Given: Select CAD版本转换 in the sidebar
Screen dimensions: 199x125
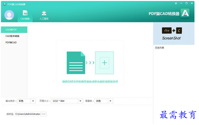Looking at the screenshot, I should tap(14, 36).
